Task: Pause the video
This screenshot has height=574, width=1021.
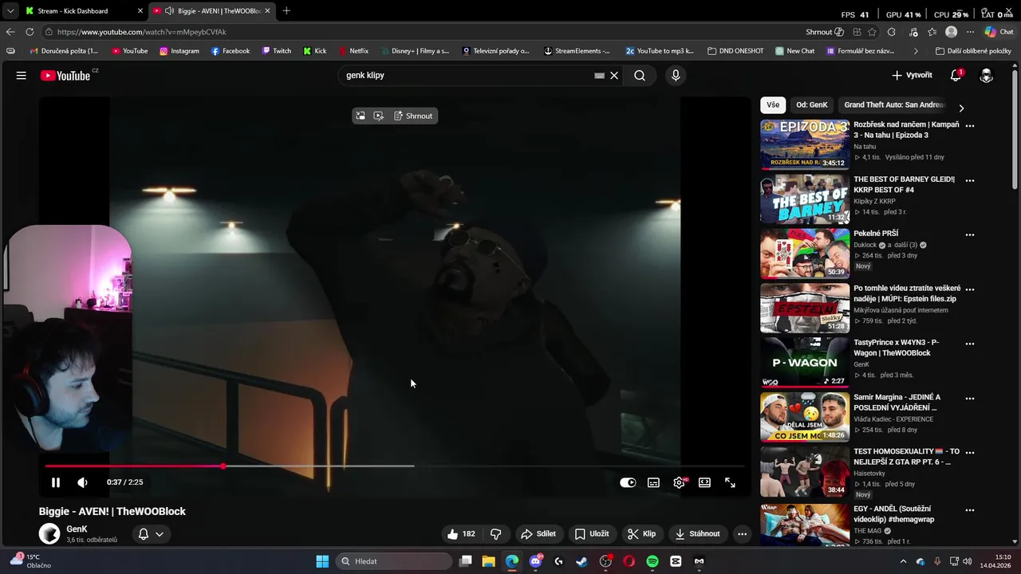Action: coord(56,482)
